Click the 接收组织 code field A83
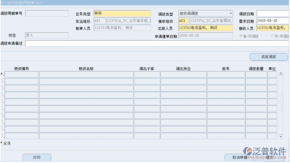This screenshot has width=290, height=163. (x=183, y=21)
